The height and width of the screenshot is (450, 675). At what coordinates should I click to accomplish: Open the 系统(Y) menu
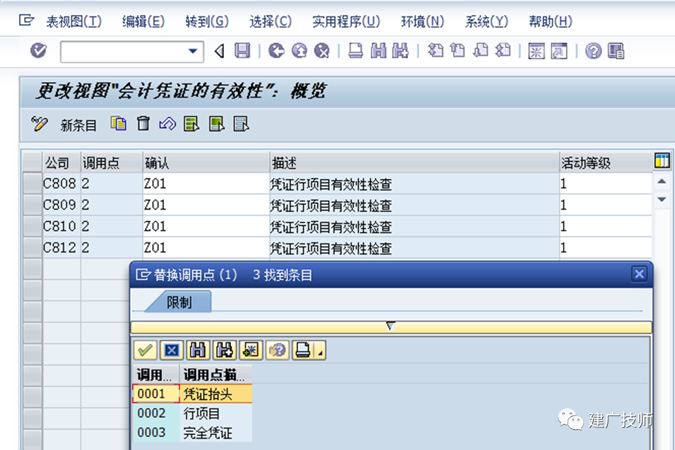486,21
